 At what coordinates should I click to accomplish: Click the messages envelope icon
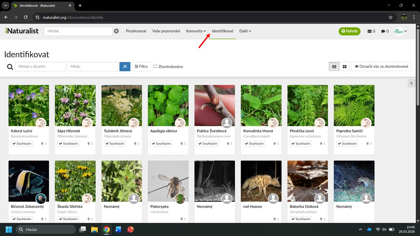(369, 31)
